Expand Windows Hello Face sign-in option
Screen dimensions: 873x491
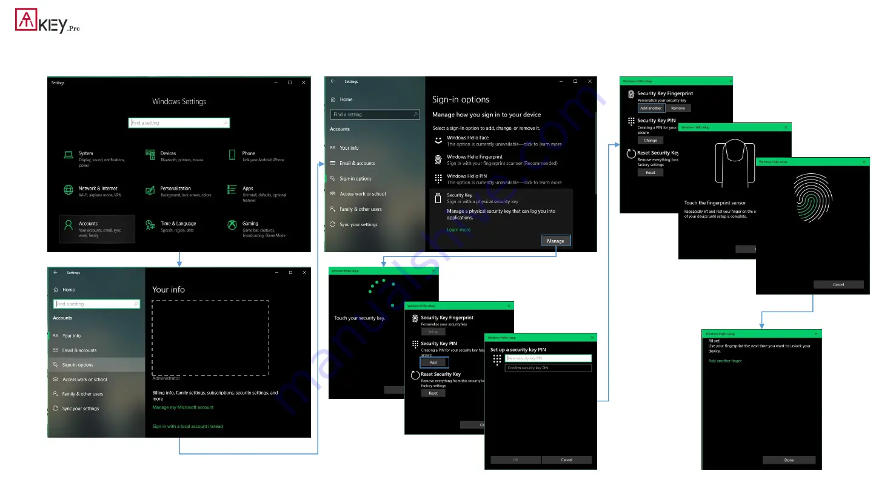[501, 141]
